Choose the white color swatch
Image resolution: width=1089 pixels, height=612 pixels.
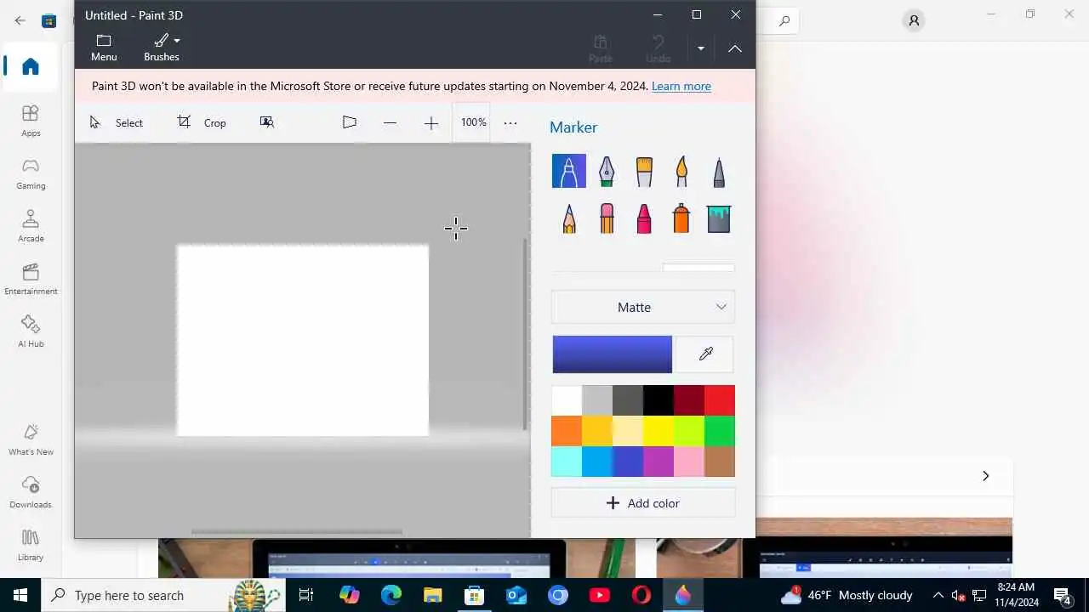click(567, 400)
